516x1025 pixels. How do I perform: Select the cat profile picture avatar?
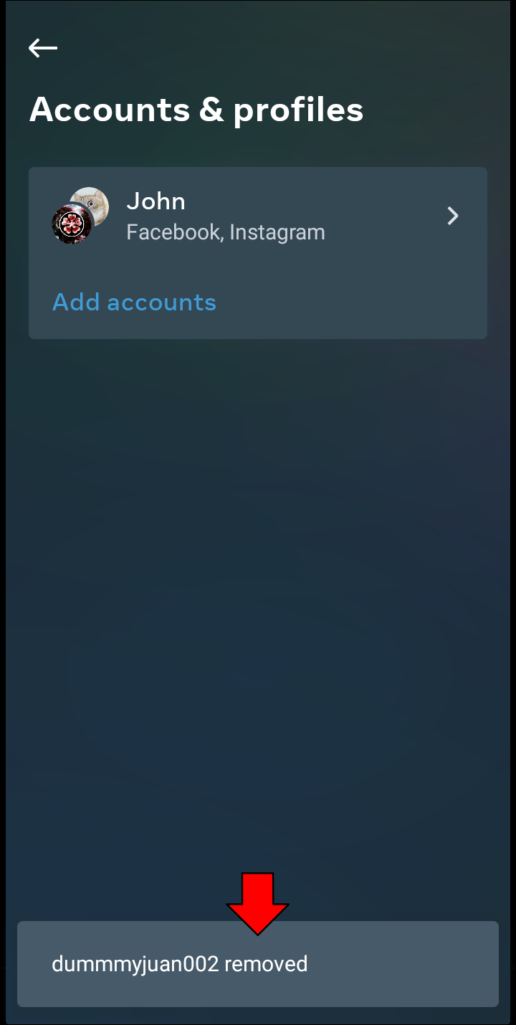tap(90, 206)
